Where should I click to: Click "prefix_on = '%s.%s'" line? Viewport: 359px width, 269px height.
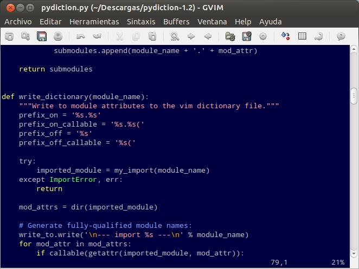tap(60, 115)
